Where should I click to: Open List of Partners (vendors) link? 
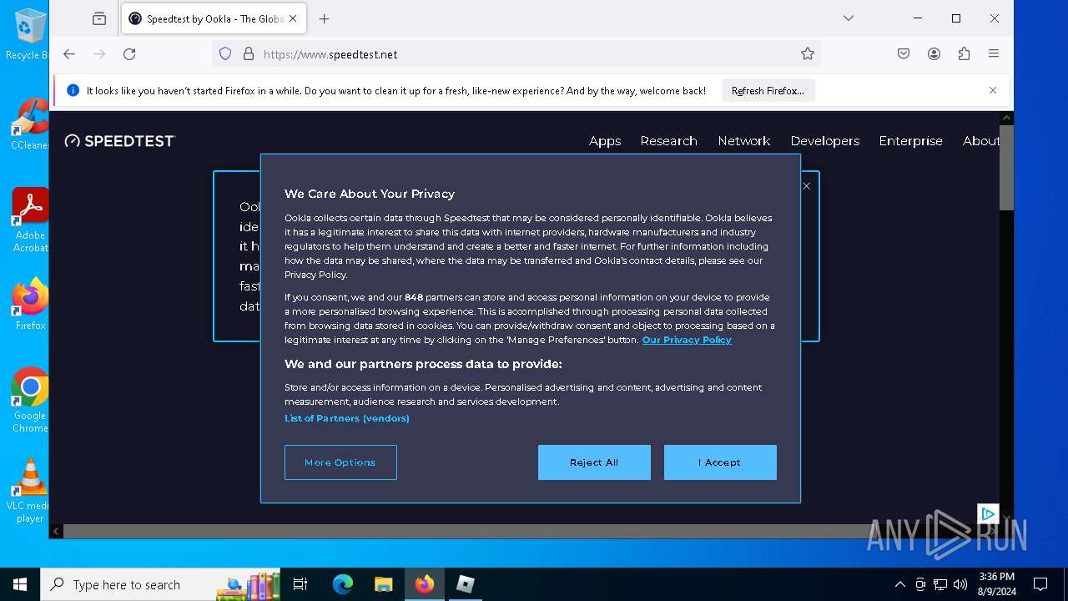click(x=347, y=418)
